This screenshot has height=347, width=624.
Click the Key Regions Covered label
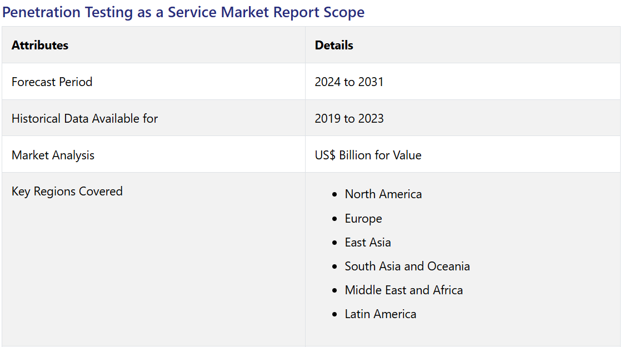pyautogui.click(x=67, y=192)
